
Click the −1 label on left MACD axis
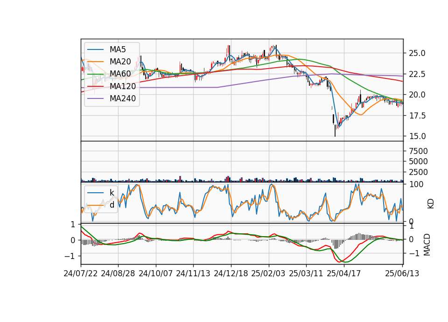point(70,256)
